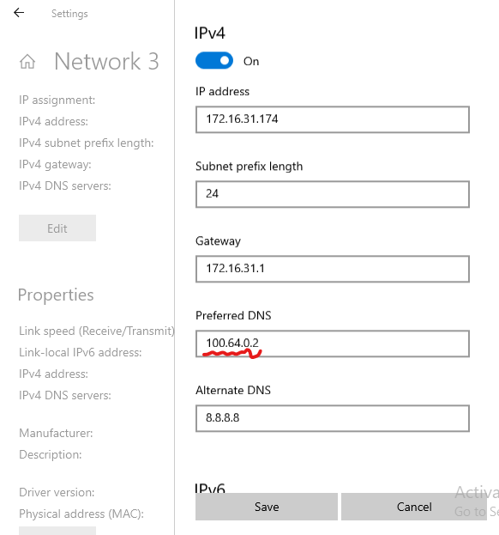Open Settings home via house icon
This screenshot has height=535, width=499.
pos(27,62)
